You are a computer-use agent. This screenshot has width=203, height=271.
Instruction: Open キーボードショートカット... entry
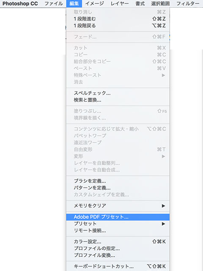click(x=118, y=266)
